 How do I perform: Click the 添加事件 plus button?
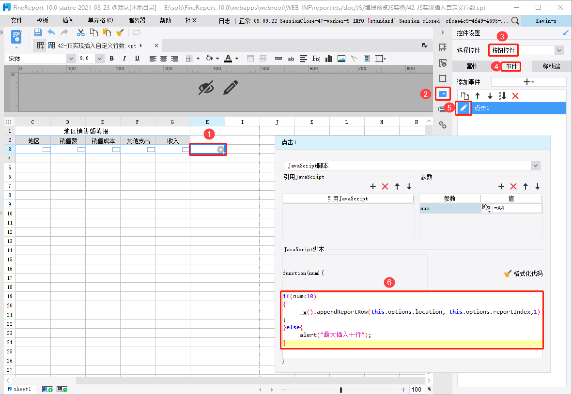coord(528,82)
